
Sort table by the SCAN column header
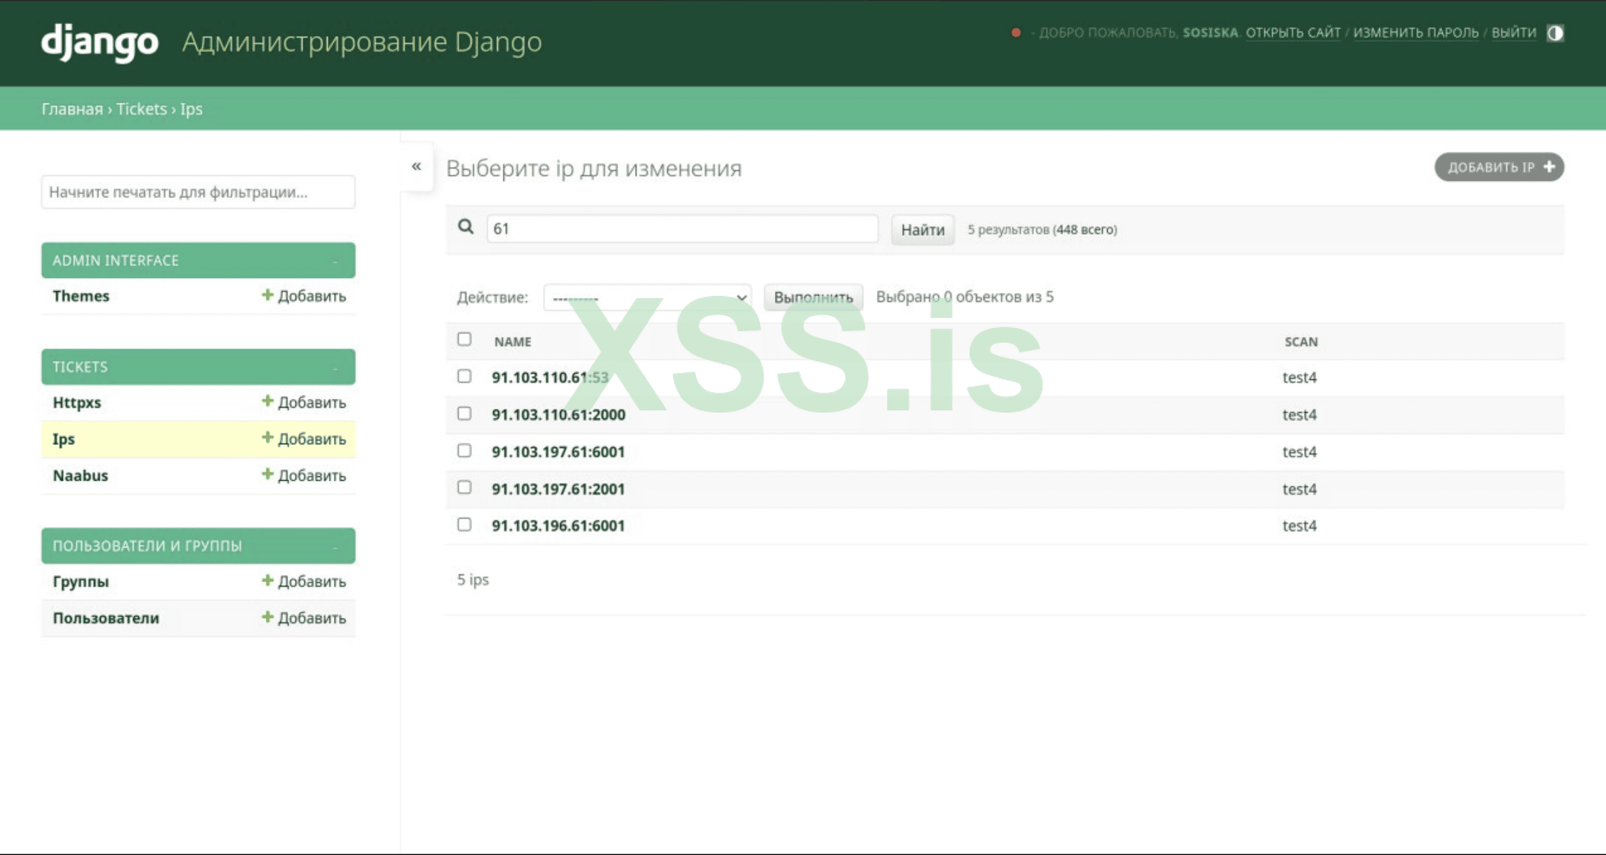[1301, 342]
